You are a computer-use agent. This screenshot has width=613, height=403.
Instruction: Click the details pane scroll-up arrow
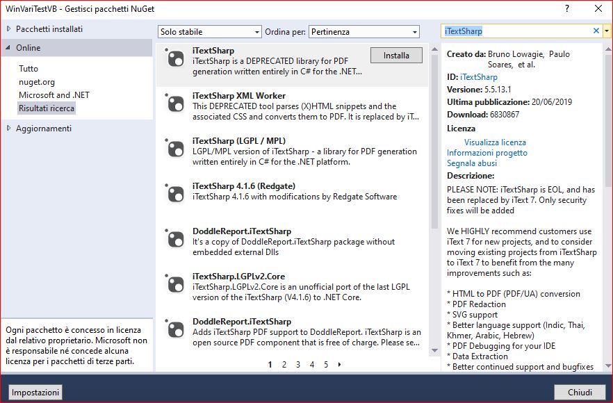pyautogui.click(x=608, y=49)
